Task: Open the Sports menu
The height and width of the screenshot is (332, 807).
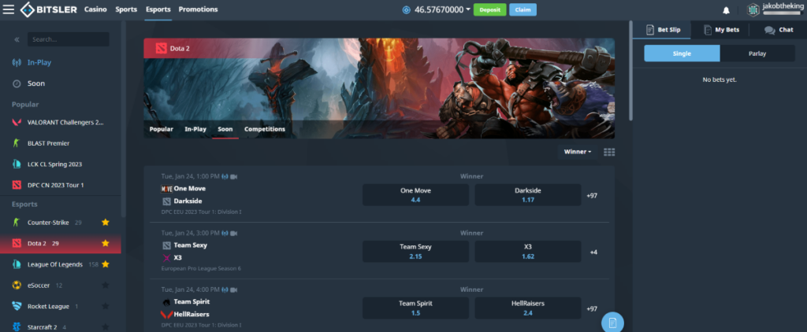Action: coord(126,9)
